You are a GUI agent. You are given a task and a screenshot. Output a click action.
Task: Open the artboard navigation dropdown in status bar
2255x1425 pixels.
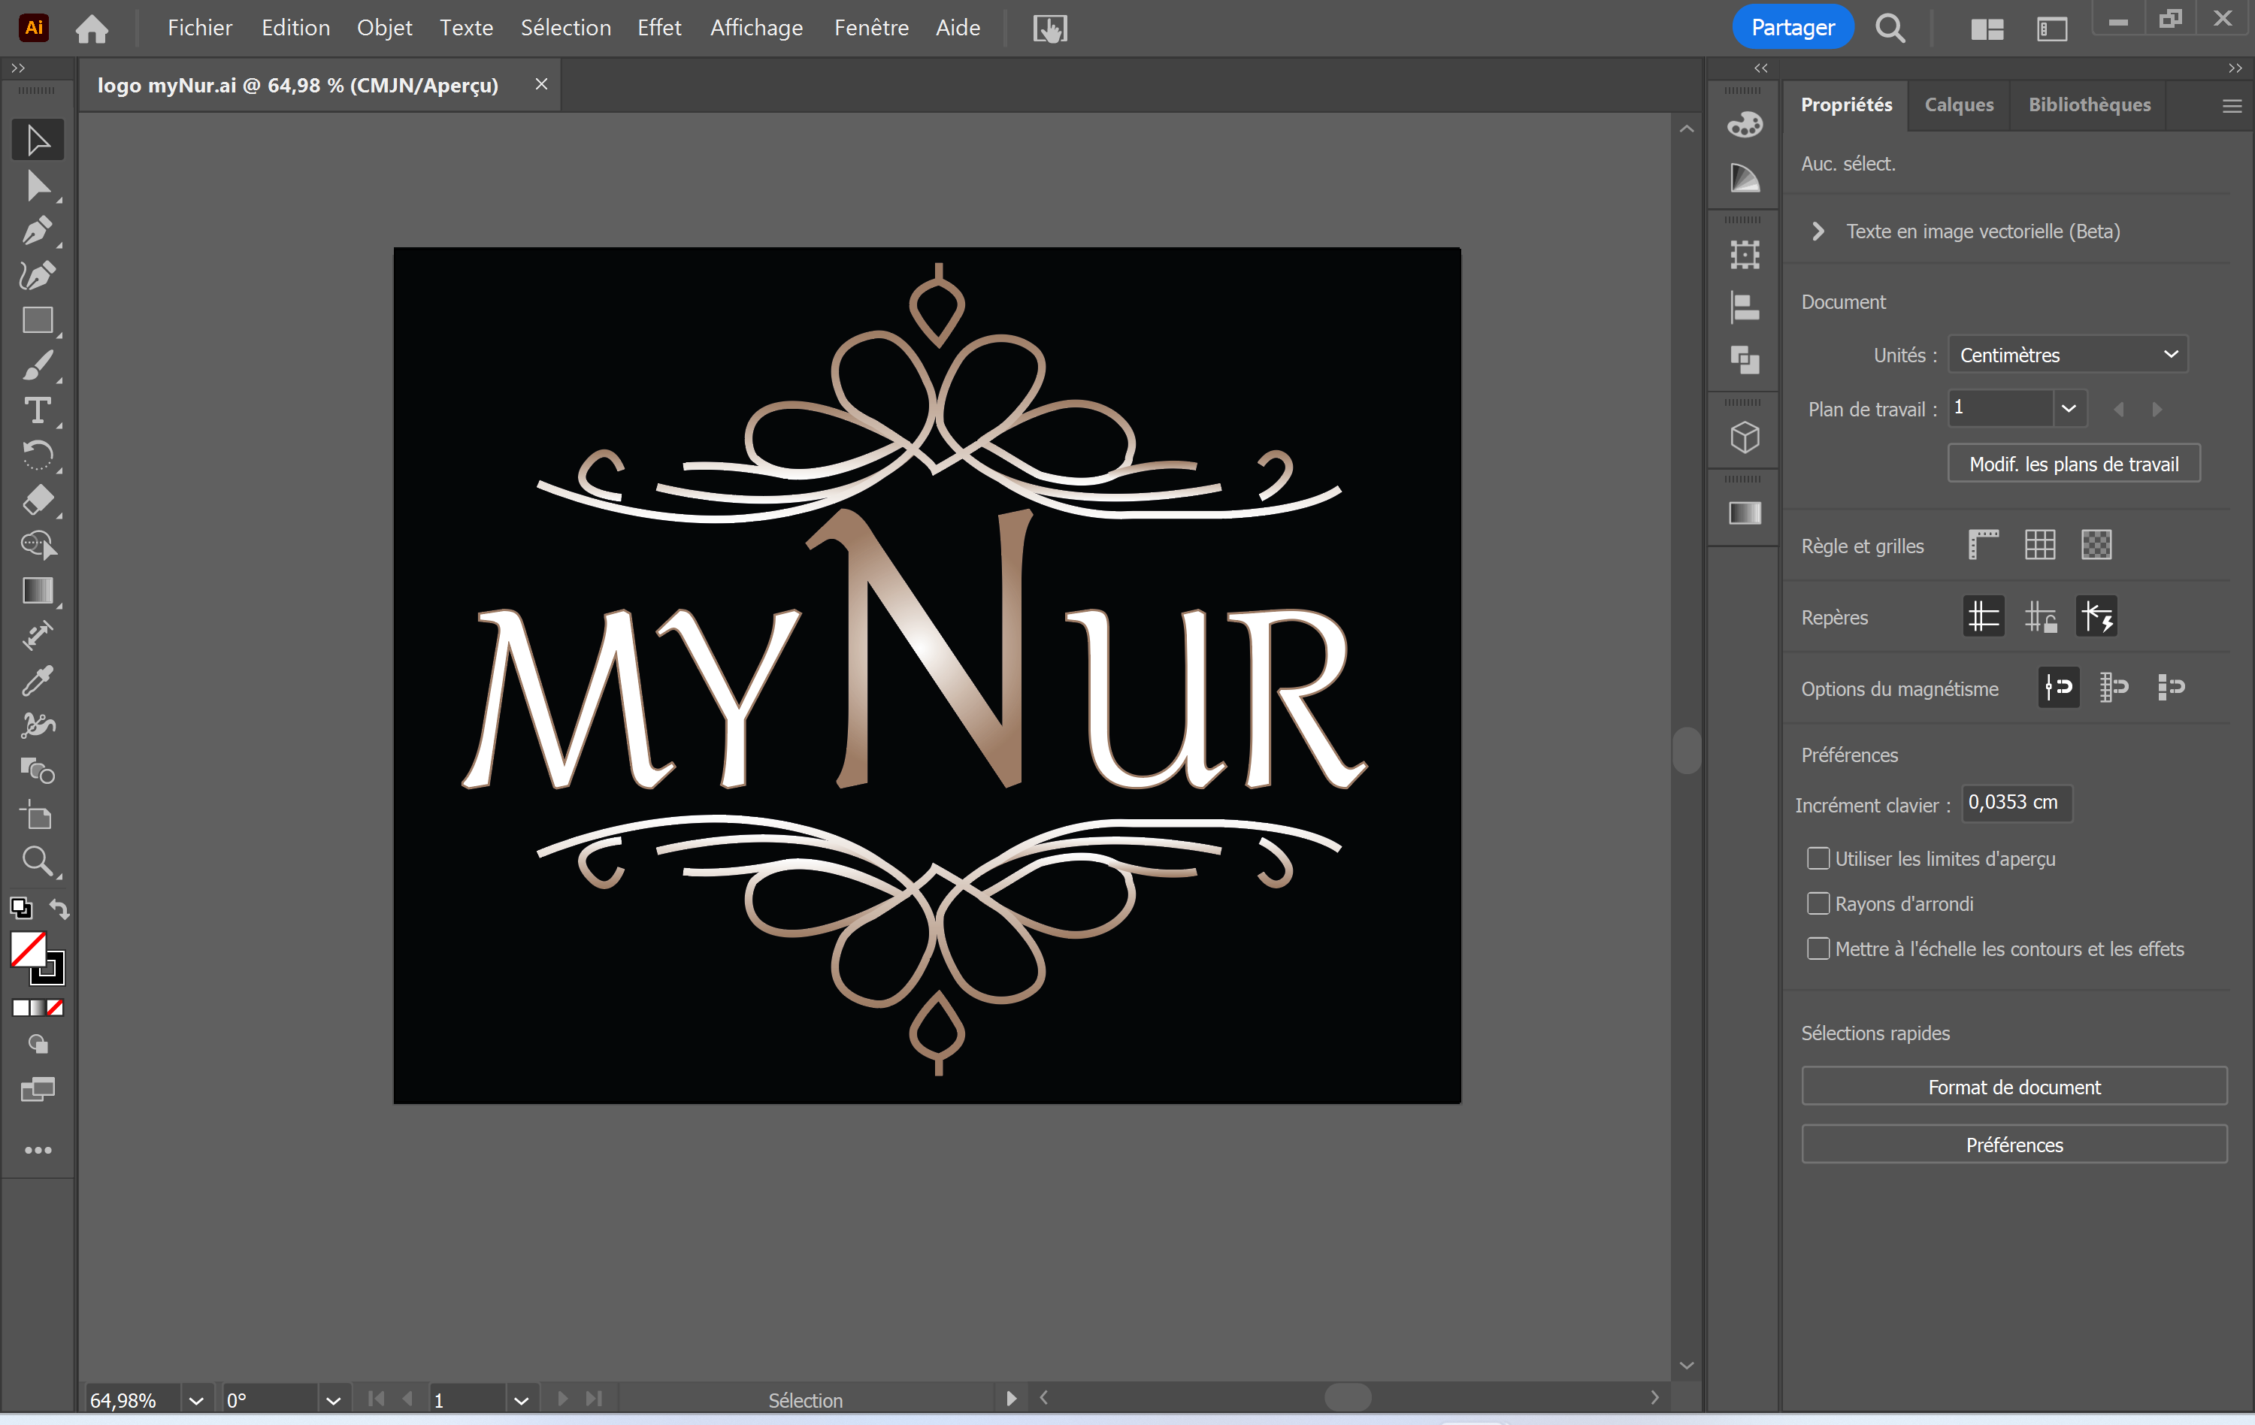522,1399
